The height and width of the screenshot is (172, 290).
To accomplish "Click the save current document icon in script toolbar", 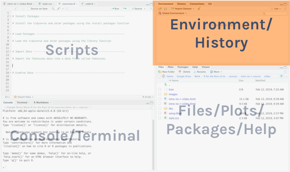I will [x=23, y=9].
